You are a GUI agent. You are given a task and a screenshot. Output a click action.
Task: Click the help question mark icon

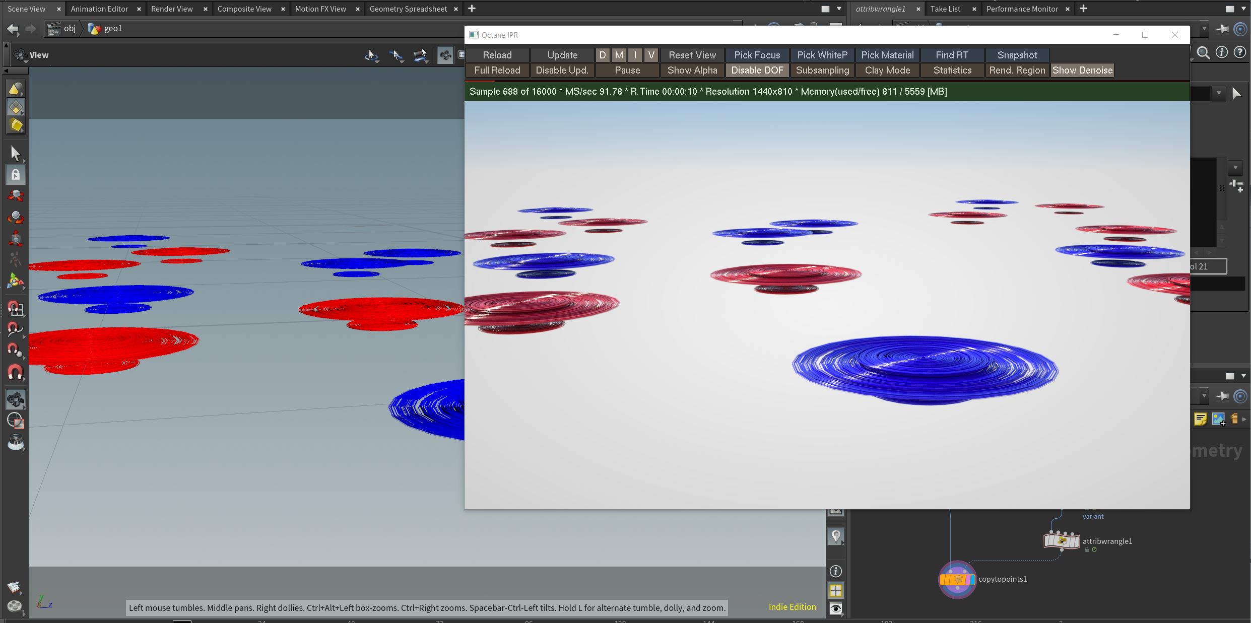1240,53
